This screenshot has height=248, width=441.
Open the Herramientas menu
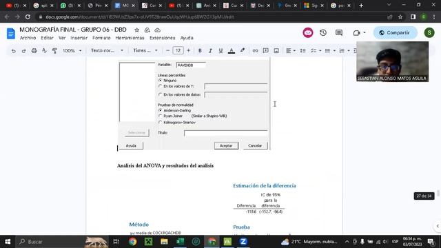[130, 38]
